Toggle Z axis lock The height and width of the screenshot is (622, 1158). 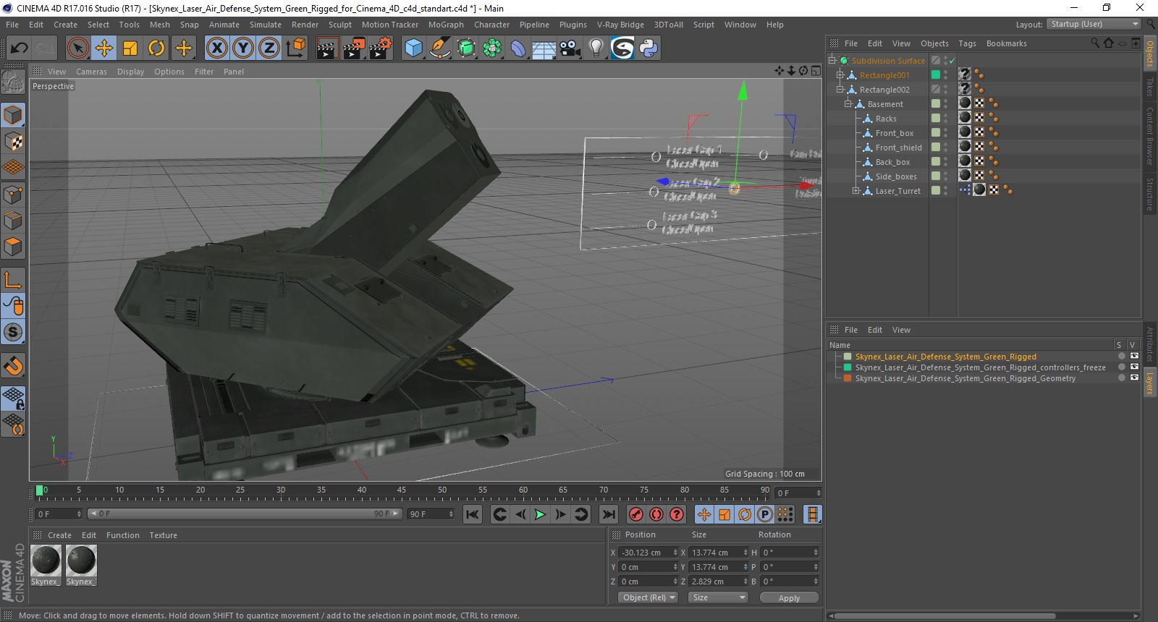(269, 48)
